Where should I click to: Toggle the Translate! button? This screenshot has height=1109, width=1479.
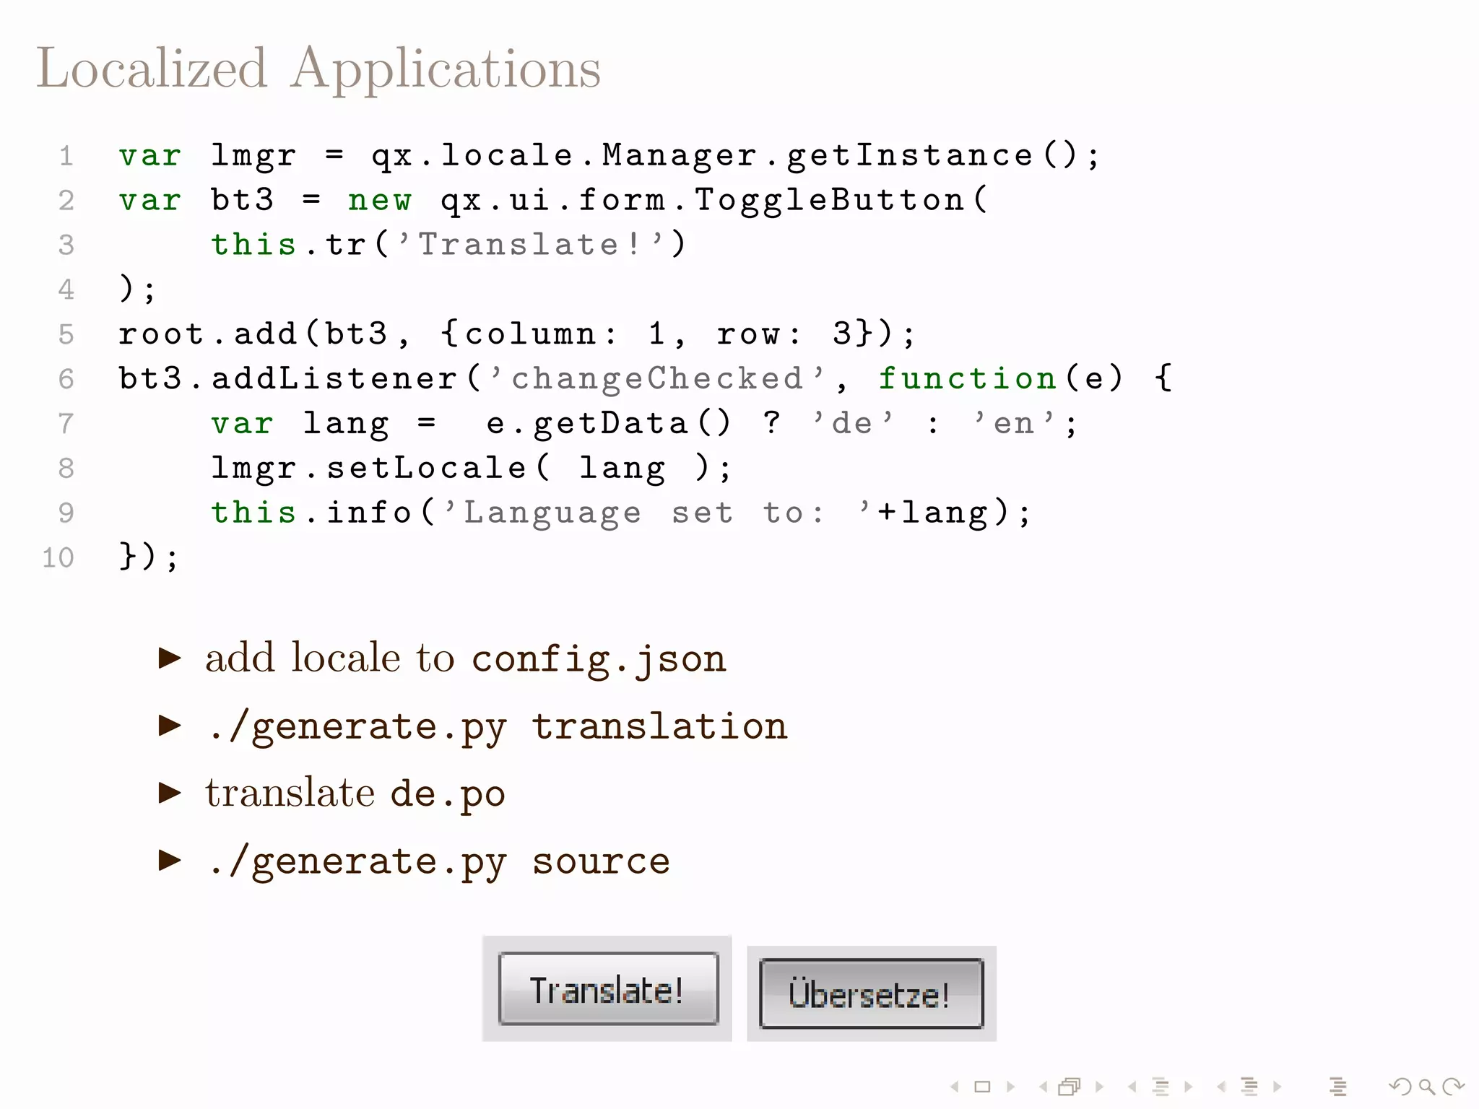tap(608, 988)
